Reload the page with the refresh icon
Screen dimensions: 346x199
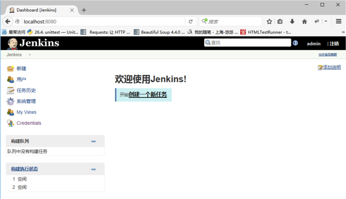[x=191, y=22]
